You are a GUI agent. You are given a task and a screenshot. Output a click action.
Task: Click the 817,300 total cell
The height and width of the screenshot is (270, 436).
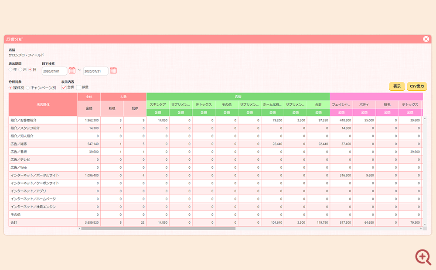[x=341, y=223]
